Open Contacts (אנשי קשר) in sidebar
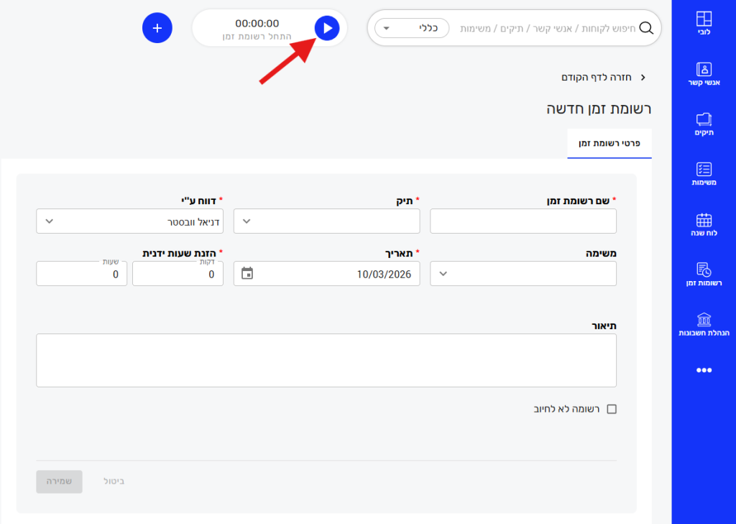Image resolution: width=736 pixels, height=524 pixels. coord(704,75)
